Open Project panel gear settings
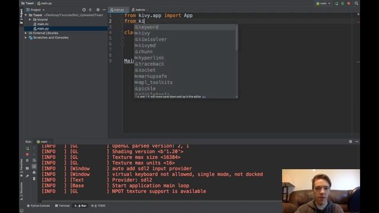379x213 pixels. click(98, 10)
